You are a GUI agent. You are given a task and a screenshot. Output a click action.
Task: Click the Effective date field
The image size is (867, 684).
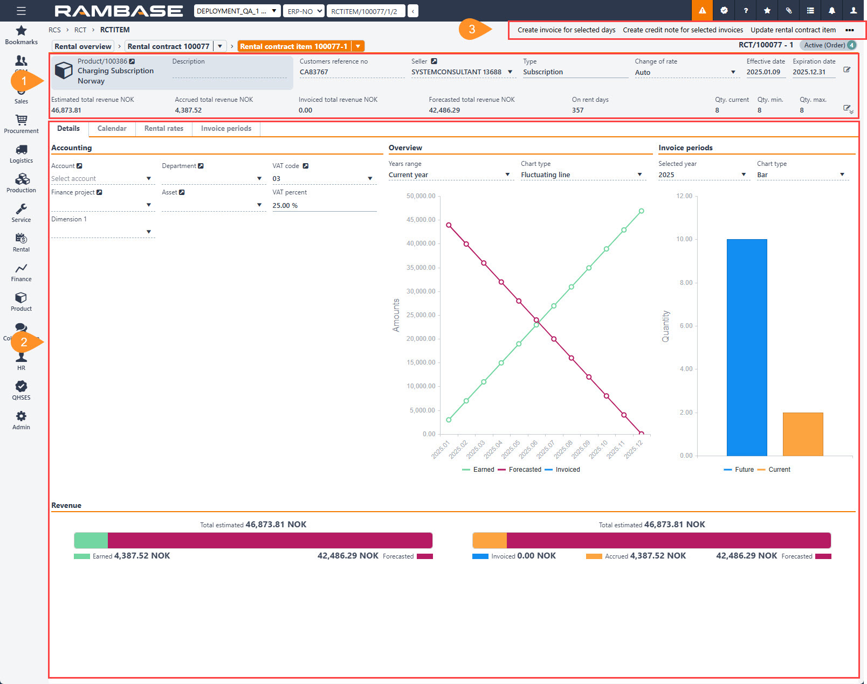tap(763, 72)
